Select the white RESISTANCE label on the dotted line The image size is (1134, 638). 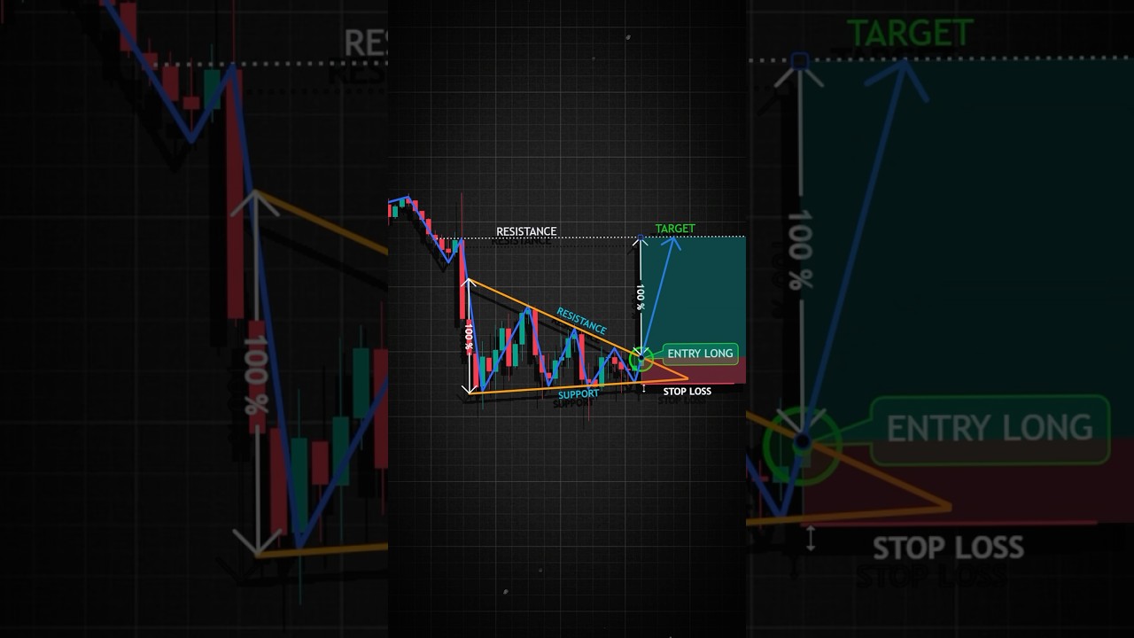coord(526,231)
